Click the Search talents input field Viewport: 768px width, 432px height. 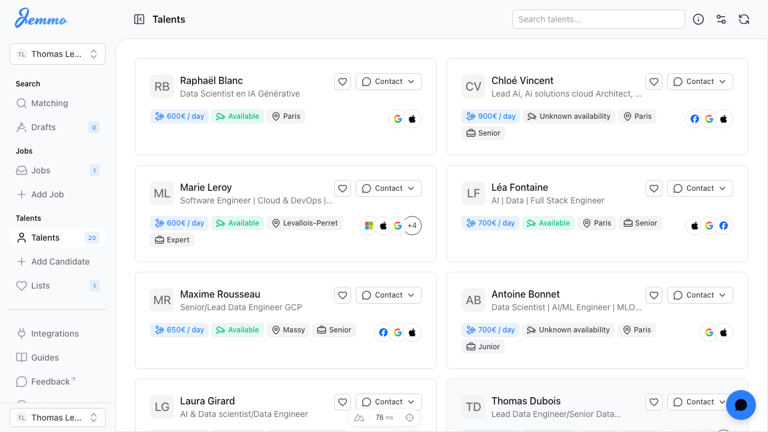(x=598, y=19)
